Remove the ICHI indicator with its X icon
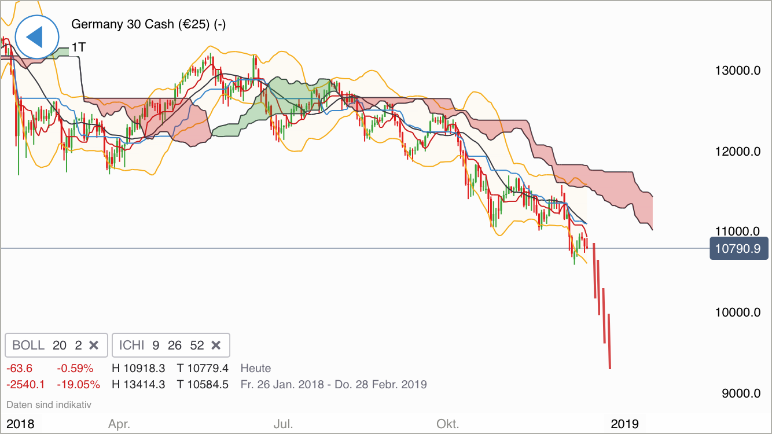772x434 pixels. click(x=216, y=345)
